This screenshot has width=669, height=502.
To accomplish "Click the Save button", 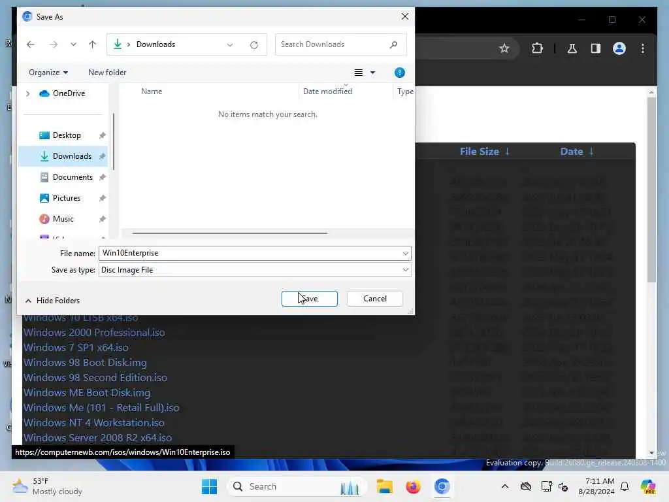I will click(309, 298).
